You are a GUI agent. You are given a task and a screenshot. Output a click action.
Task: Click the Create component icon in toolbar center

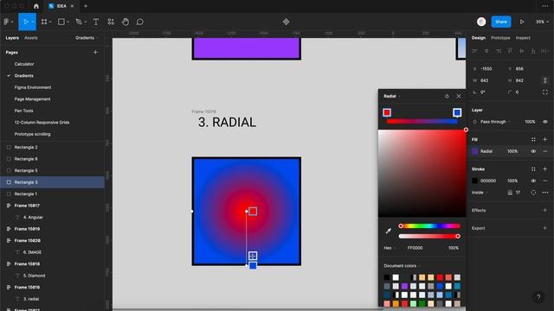click(x=287, y=22)
